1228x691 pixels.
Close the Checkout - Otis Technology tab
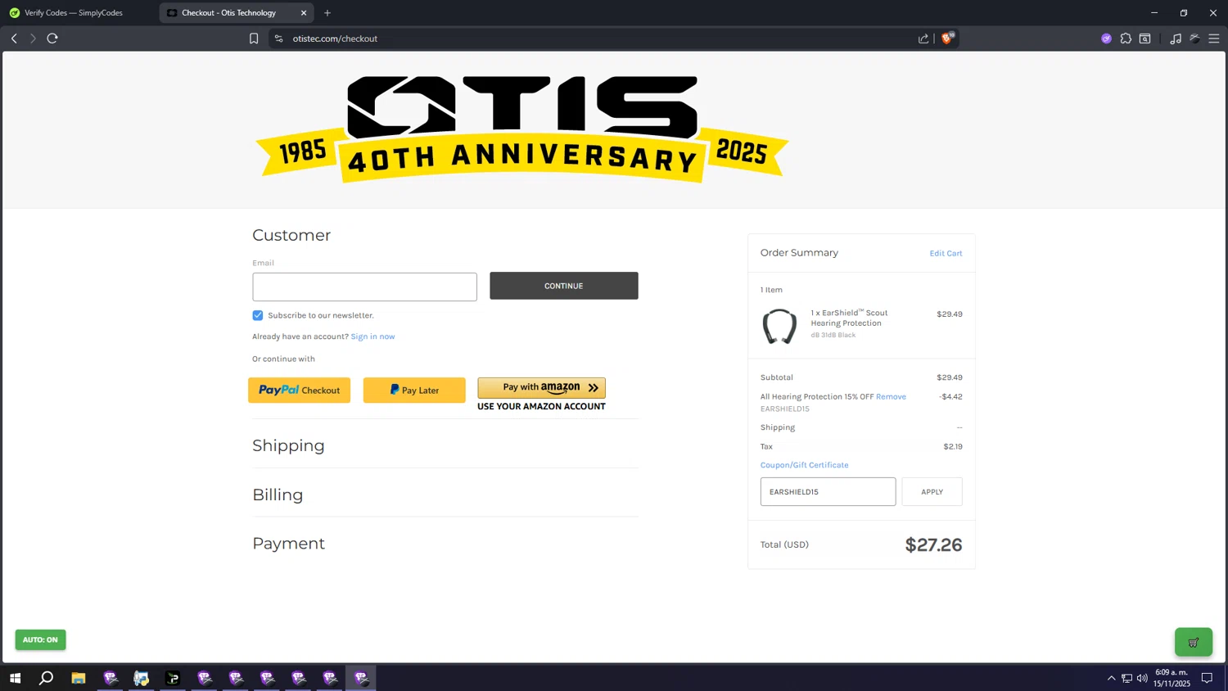(304, 13)
